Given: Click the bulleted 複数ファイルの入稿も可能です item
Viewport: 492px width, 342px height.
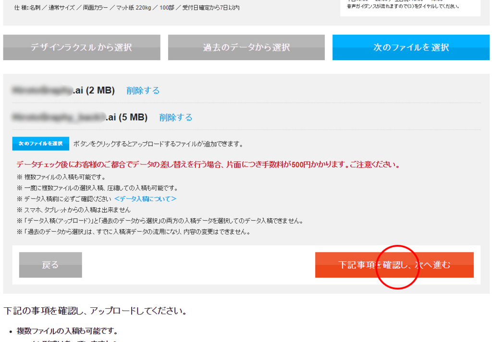Looking at the screenshot, I should [x=67, y=331].
